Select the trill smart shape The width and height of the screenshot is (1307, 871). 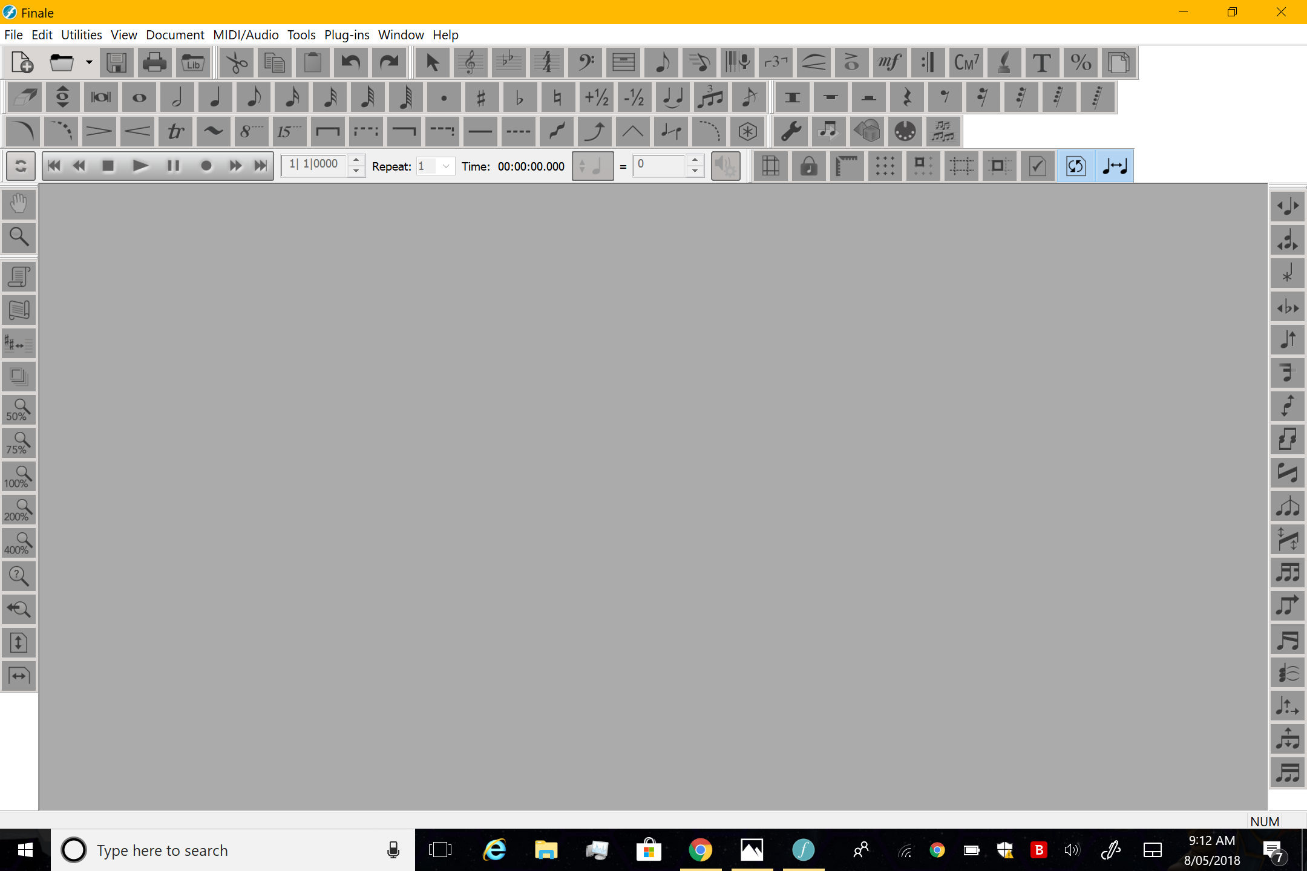(175, 132)
